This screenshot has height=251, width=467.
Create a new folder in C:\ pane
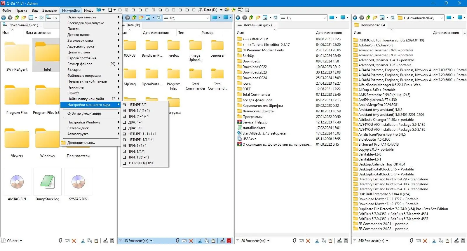pyautogui.click(x=24, y=18)
